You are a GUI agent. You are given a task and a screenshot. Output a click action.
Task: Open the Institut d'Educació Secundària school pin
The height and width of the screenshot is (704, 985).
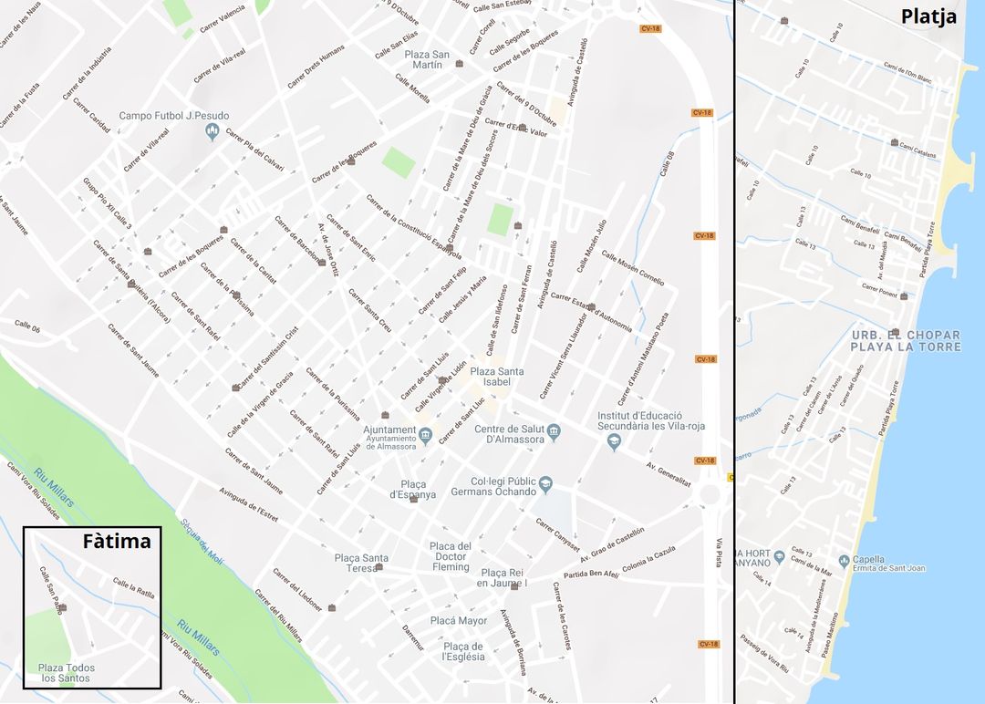[614, 441]
